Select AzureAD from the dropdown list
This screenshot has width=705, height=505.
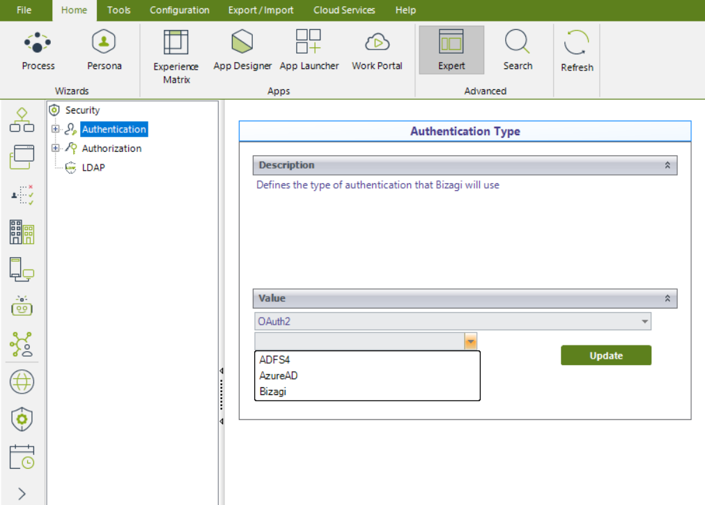coord(279,376)
